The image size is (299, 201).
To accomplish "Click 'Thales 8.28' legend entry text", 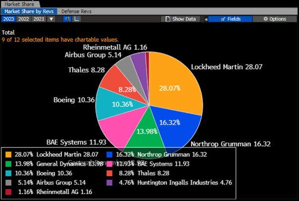I will tap(153, 173).
